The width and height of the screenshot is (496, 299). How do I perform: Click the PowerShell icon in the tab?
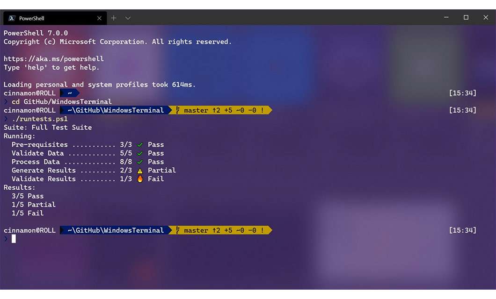tap(12, 18)
